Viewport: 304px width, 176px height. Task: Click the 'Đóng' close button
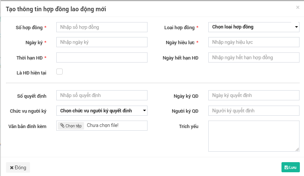[x=18, y=167]
